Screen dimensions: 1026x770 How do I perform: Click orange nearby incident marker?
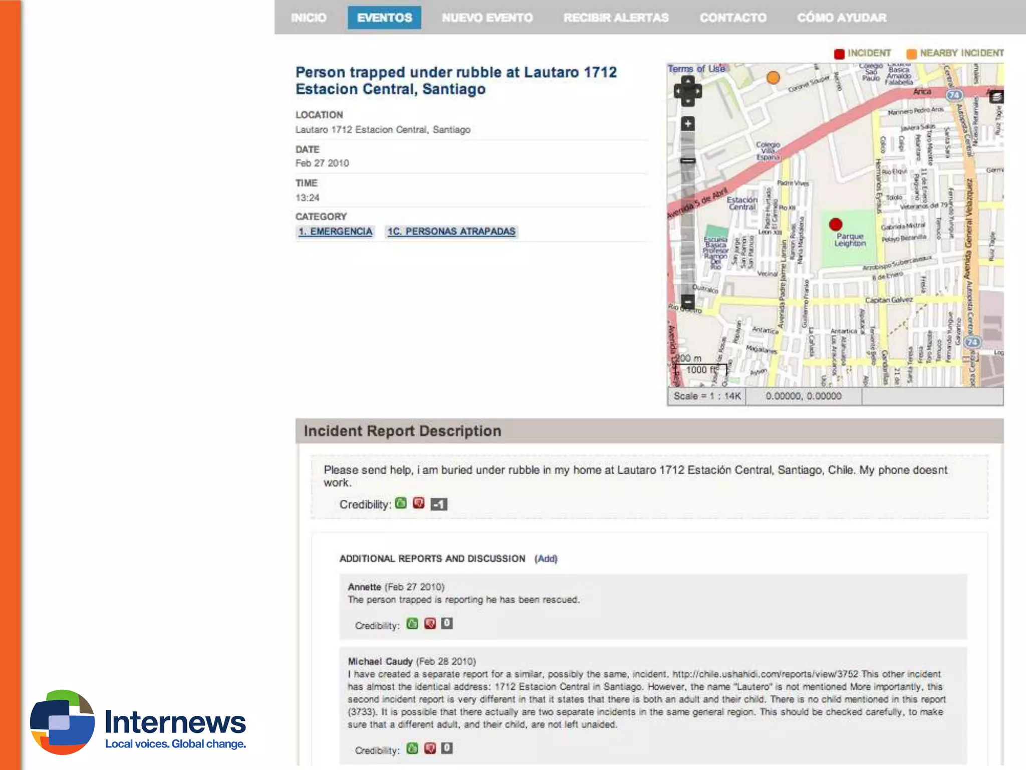pos(774,78)
